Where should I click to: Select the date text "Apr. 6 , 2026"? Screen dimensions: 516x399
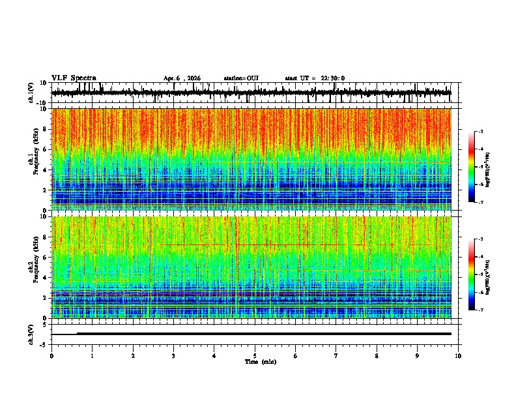[x=182, y=78]
